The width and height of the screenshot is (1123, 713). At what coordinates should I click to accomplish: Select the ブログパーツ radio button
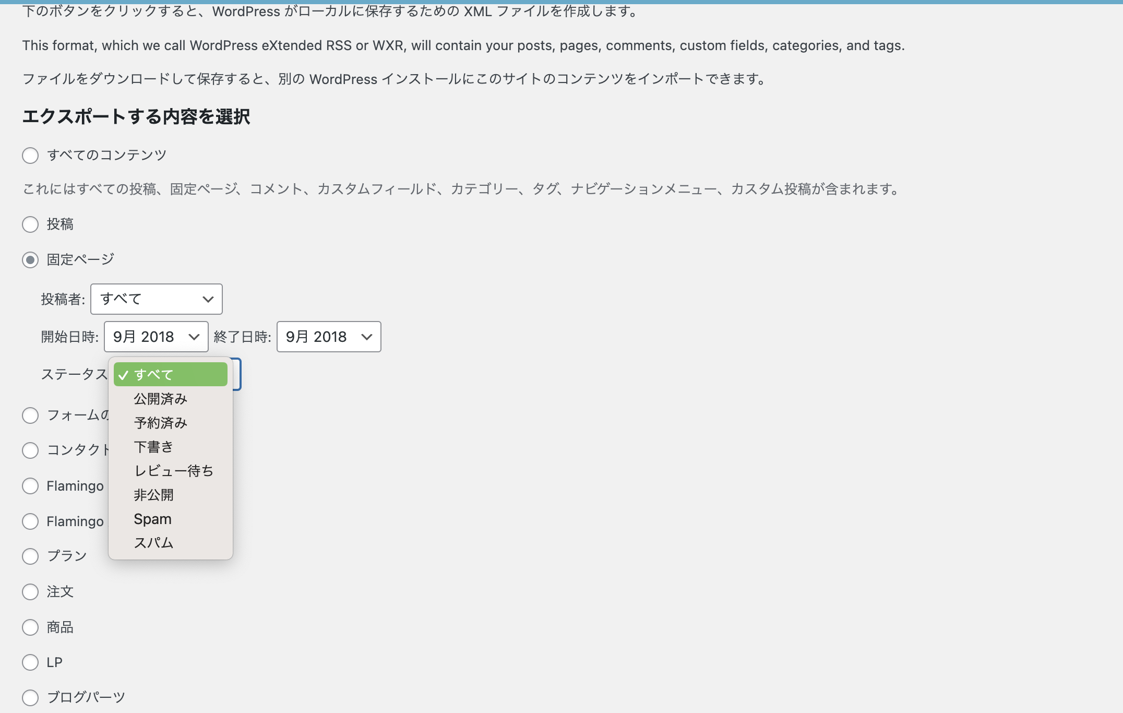pyautogui.click(x=30, y=698)
